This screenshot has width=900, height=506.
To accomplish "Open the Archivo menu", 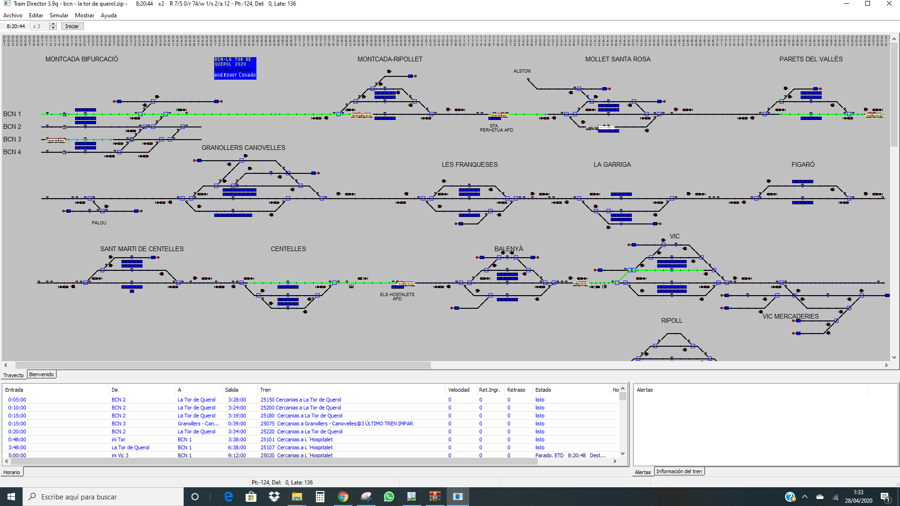I will point(13,15).
